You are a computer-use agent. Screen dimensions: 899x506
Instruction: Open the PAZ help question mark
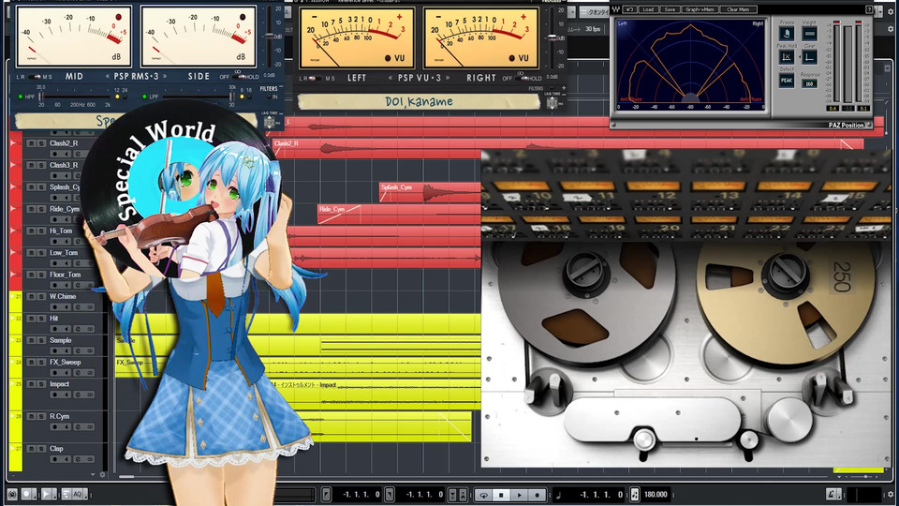pyautogui.click(x=869, y=9)
